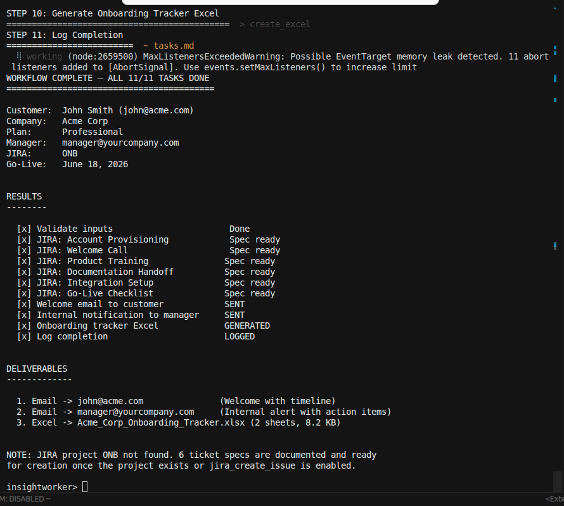
Task: Click 'STEP 10: Generate Onboarding Tracker Excel' heading
Action: click(x=113, y=13)
